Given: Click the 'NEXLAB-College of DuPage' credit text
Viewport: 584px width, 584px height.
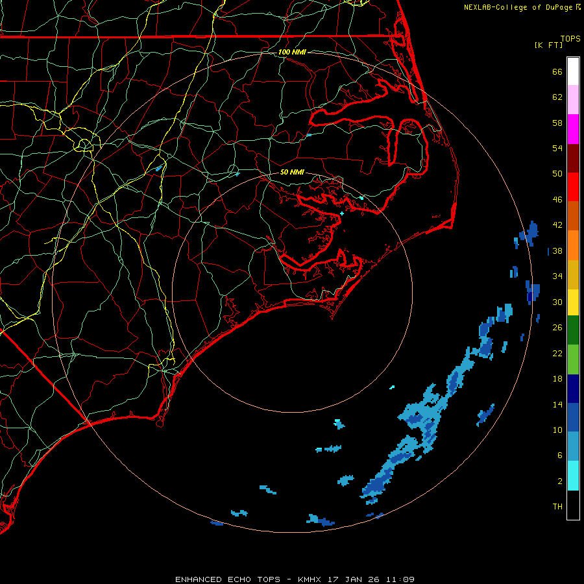Looking at the screenshot, I should (x=518, y=7).
